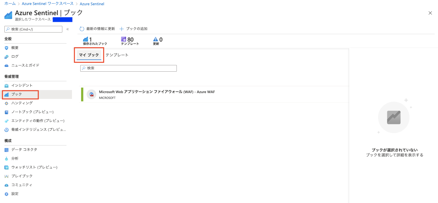Click the saved workbooks chart icon
This screenshot has width=438, height=203.
[86, 39]
